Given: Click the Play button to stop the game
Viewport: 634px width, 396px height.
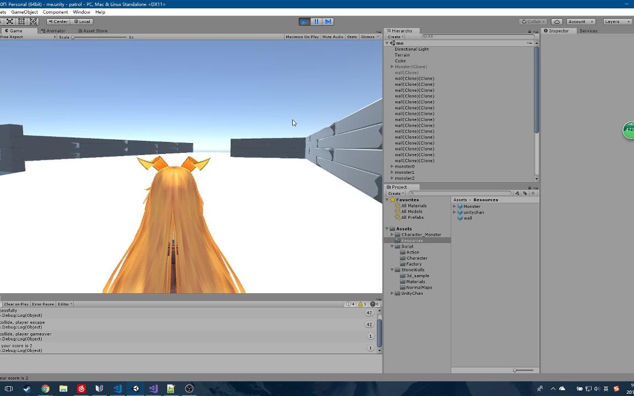Looking at the screenshot, I should [304, 21].
